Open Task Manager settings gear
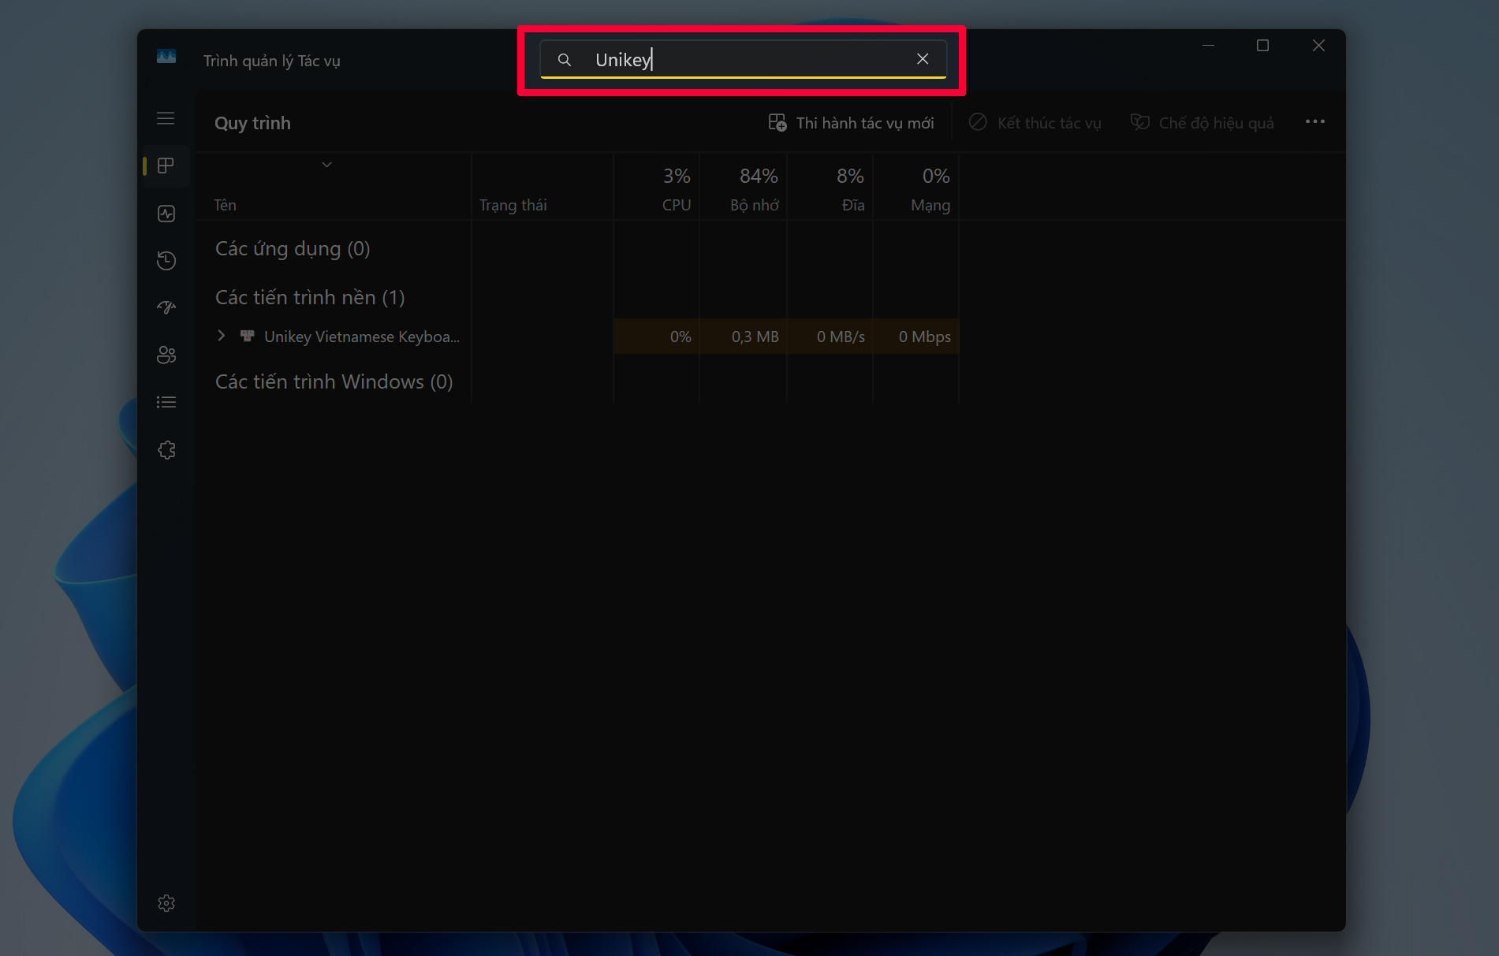Viewport: 1499px width, 956px height. 166,903
